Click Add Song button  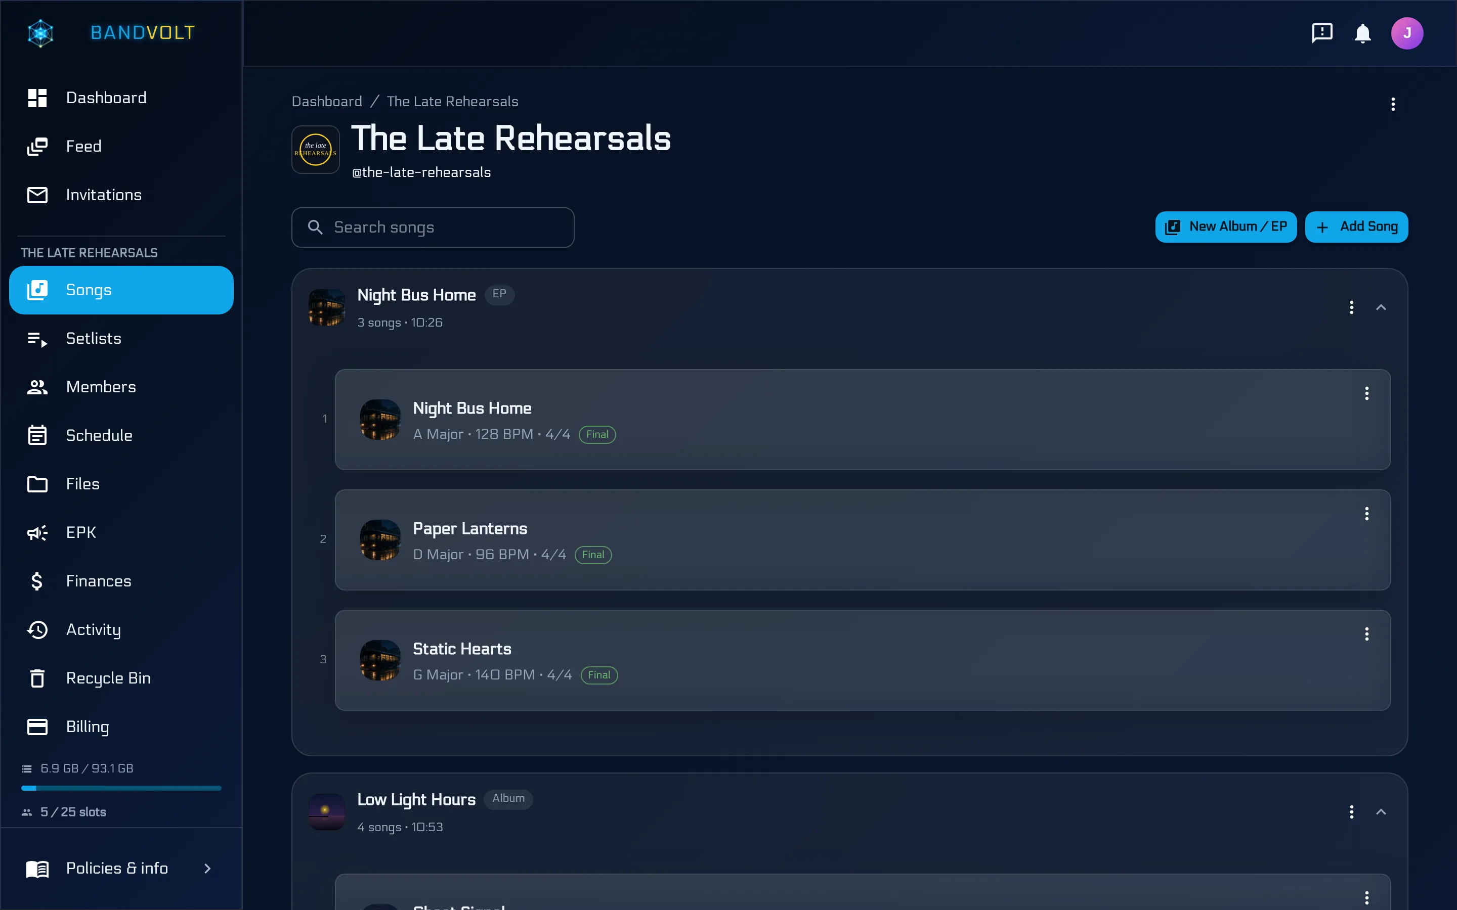tap(1356, 227)
